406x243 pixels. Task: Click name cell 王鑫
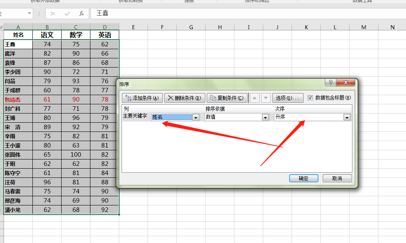(18, 44)
